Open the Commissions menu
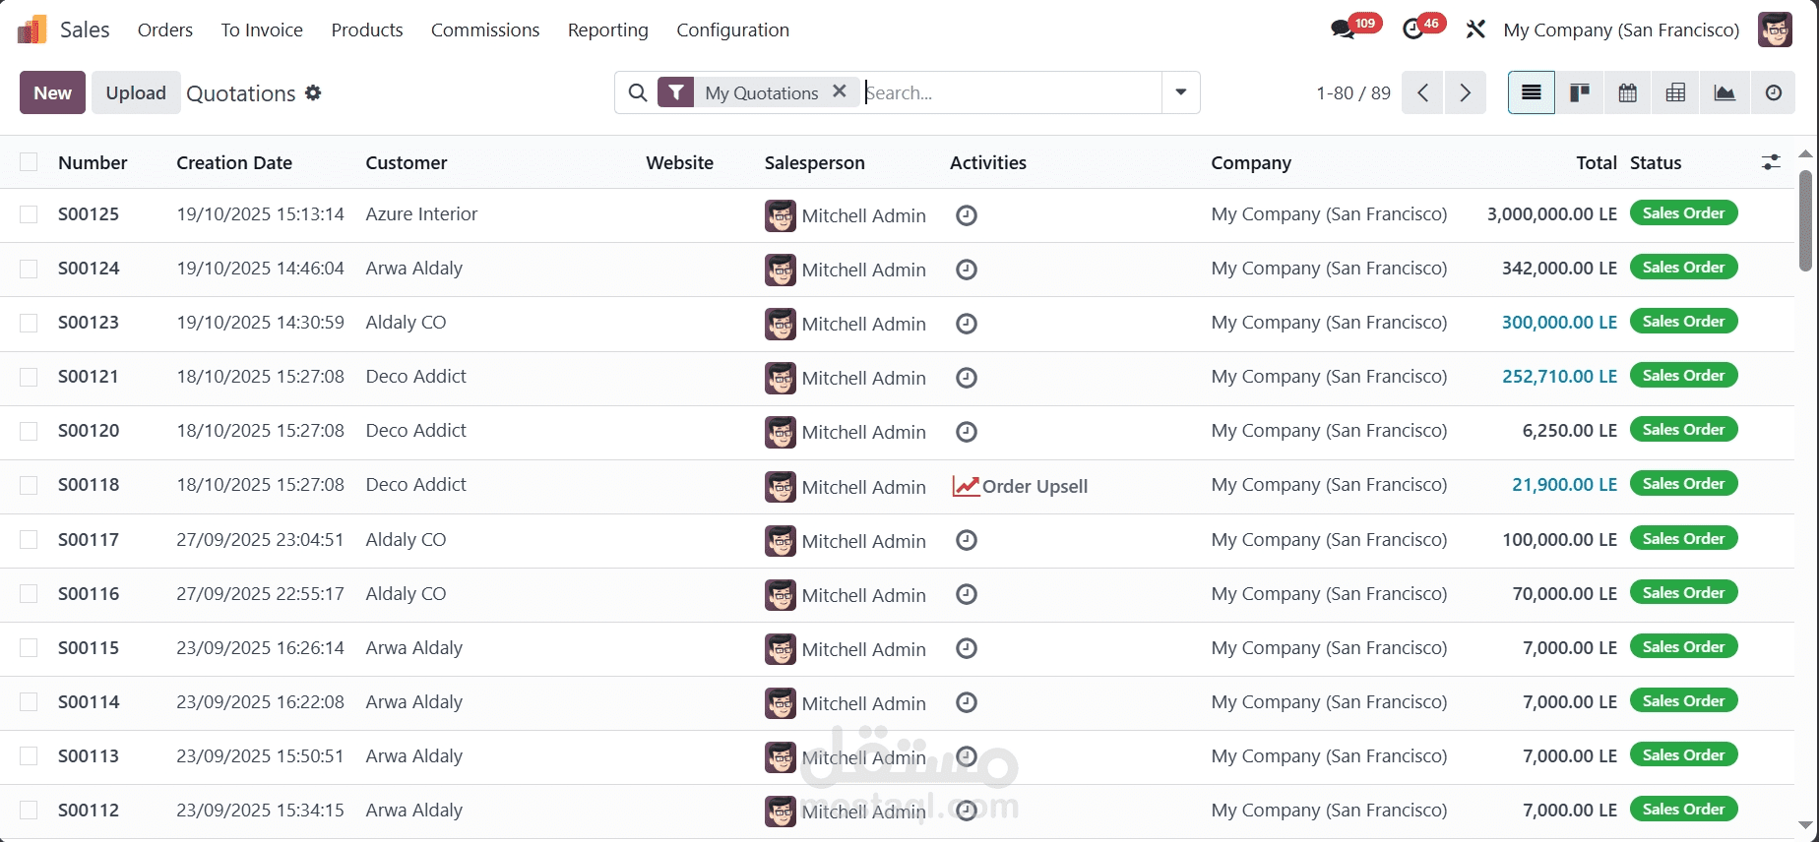 (x=485, y=30)
